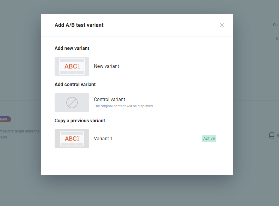Click the Add A/B test variant title
279x206 pixels.
pos(79,25)
